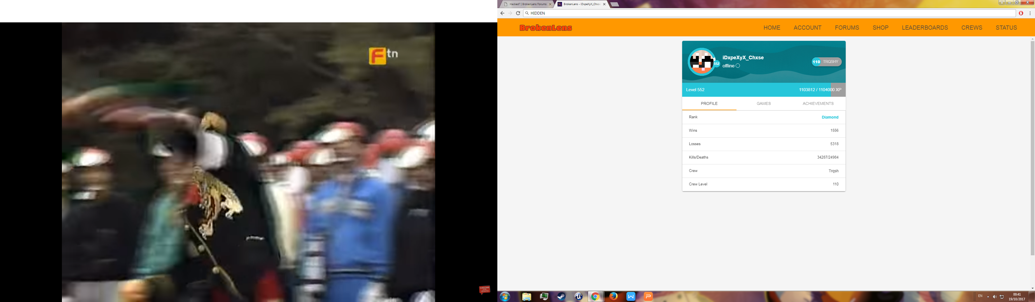Click the page vertical scrollbar thumb
This screenshot has width=1035, height=302.
[x=1032, y=148]
